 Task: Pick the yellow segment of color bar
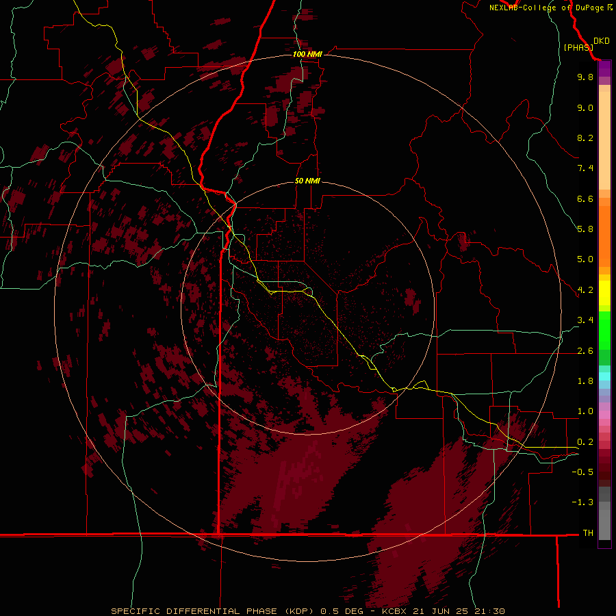pyautogui.click(x=604, y=293)
